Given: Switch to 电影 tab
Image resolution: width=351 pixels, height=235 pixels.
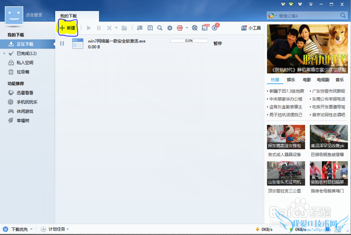Looking at the screenshot, I should coord(307,80).
